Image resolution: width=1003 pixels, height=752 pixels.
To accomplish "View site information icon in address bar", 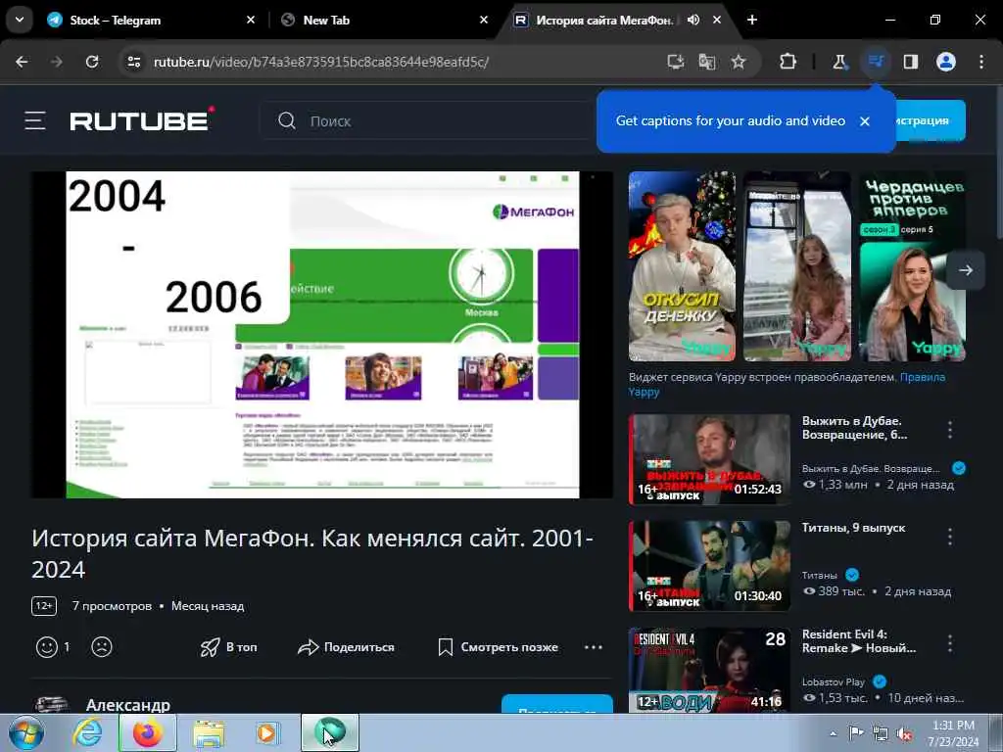I will point(133,62).
